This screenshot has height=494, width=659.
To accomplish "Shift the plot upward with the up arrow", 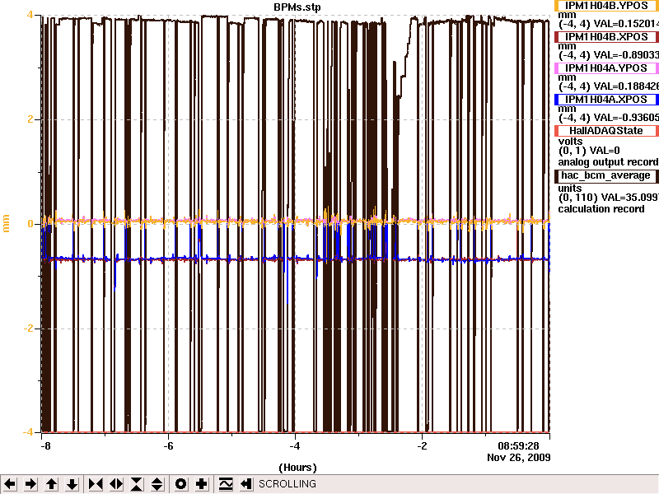I will pos(52,484).
